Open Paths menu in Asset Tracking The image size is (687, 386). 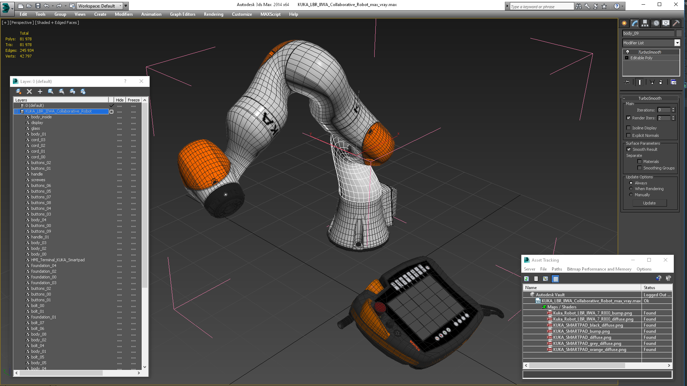click(x=556, y=269)
